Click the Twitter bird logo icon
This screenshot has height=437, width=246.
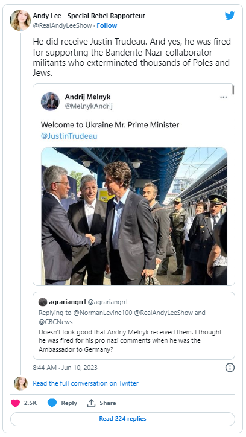click(230, 16)
